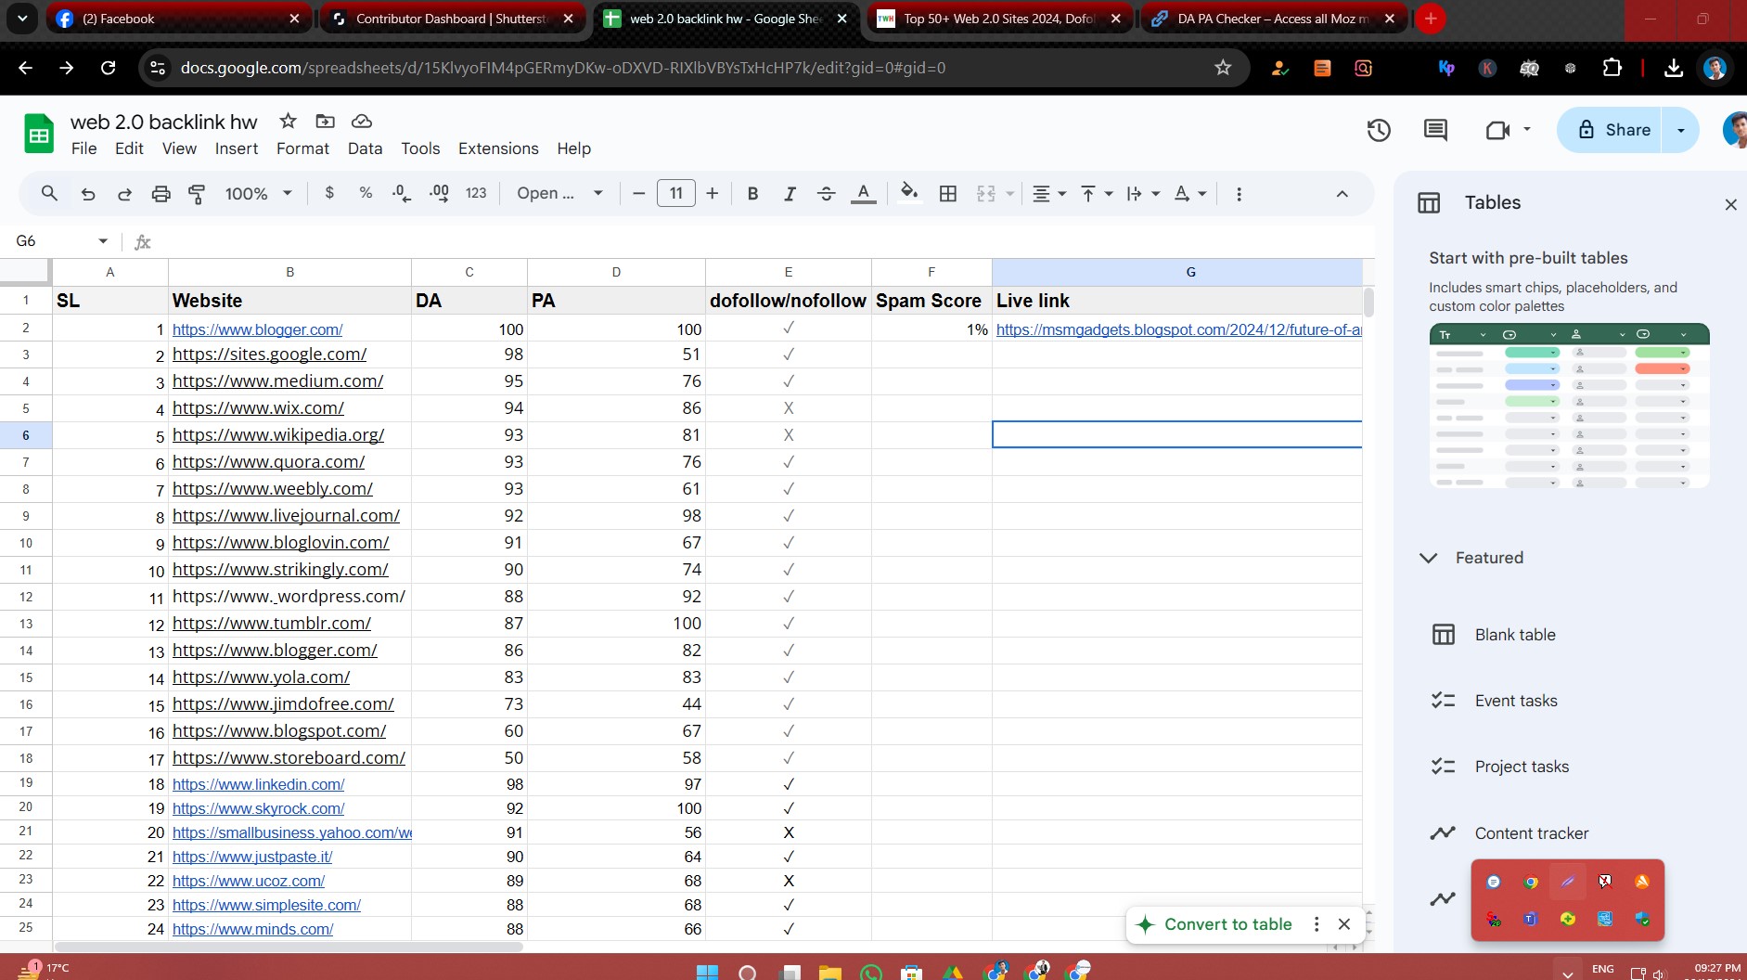Decrease font size minus button
Image resolution: width=1747 pixels, height=980 pixels.
[638, 193]
